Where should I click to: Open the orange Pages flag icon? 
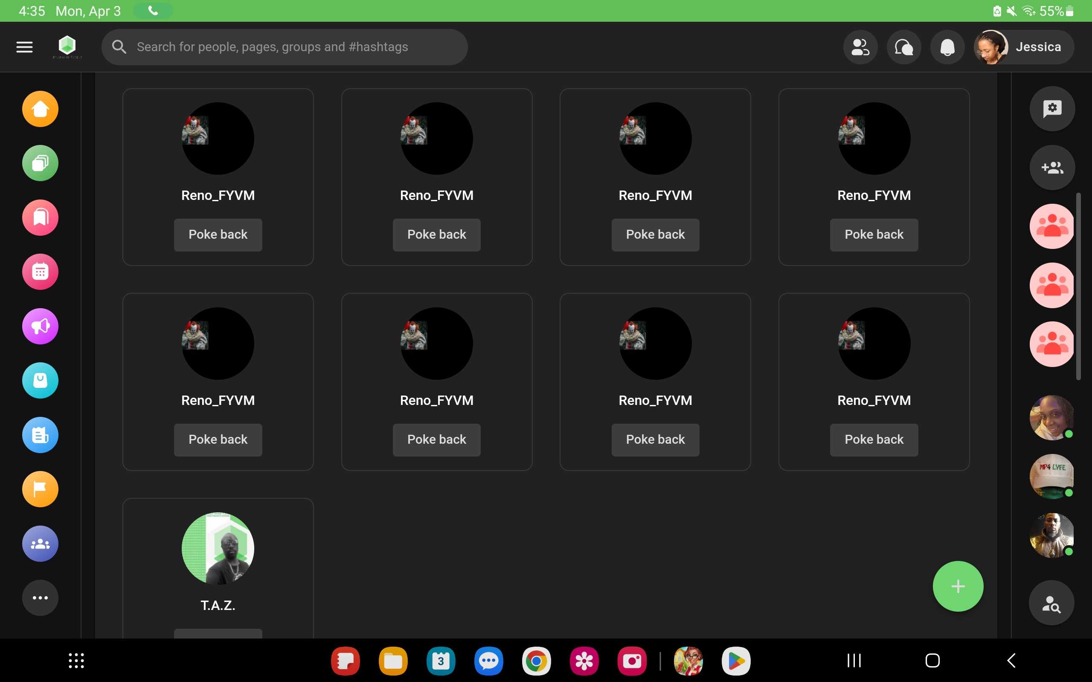40,489
